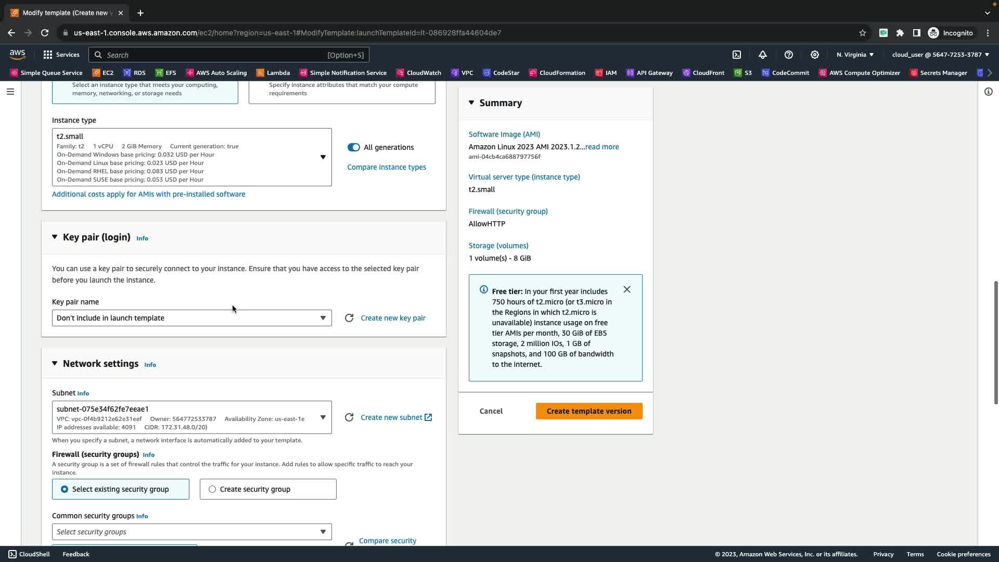This screenshot has height=562, width=999.
Task: Dismiss the Free tier info box
Action: [627, 289]
